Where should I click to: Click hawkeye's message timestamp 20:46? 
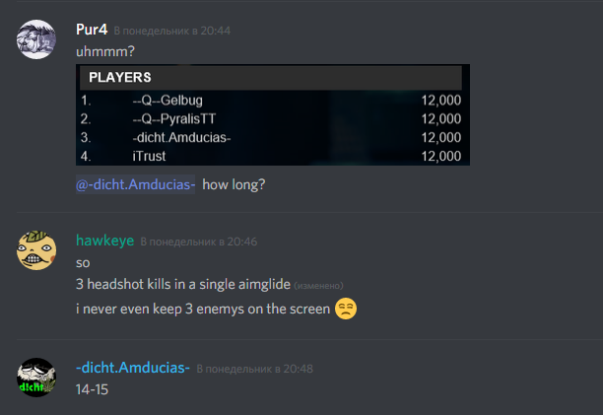199,242
